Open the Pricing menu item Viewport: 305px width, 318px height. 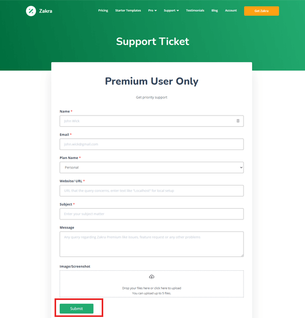pyautogui.click(x=103, y=11)
